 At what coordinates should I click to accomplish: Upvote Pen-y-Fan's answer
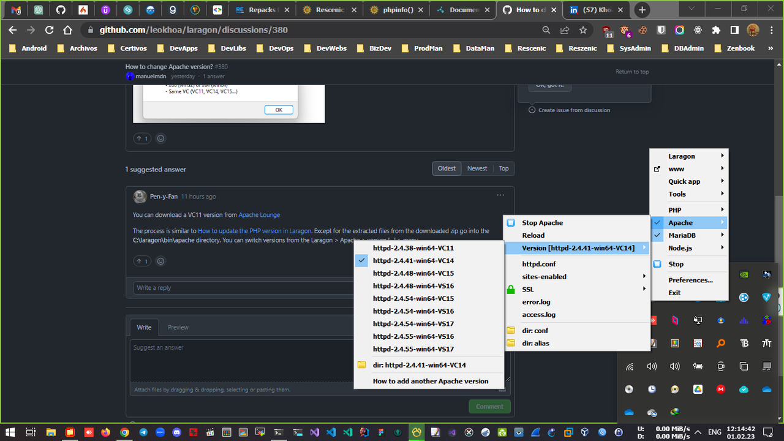[142, 262]
